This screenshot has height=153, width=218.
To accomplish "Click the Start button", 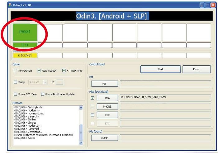I will pos(161,69).
